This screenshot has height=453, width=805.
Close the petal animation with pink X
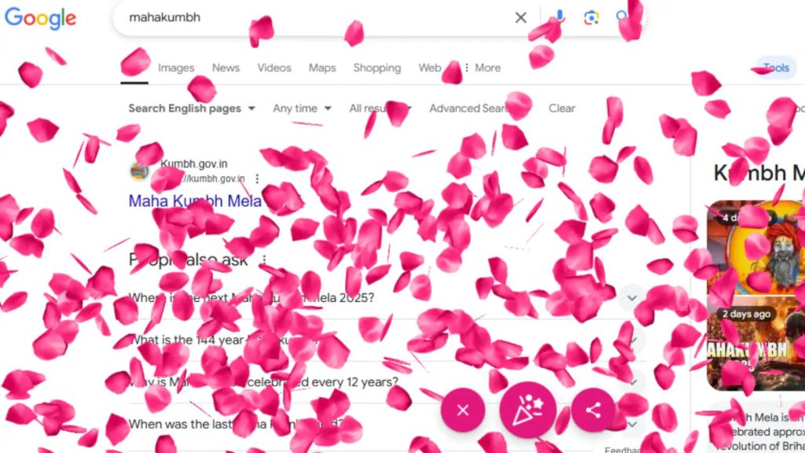pyautogui.click(x=462, y=410)
